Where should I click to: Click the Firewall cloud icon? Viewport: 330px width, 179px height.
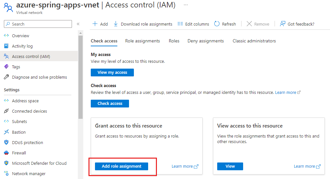click(6, 153)
